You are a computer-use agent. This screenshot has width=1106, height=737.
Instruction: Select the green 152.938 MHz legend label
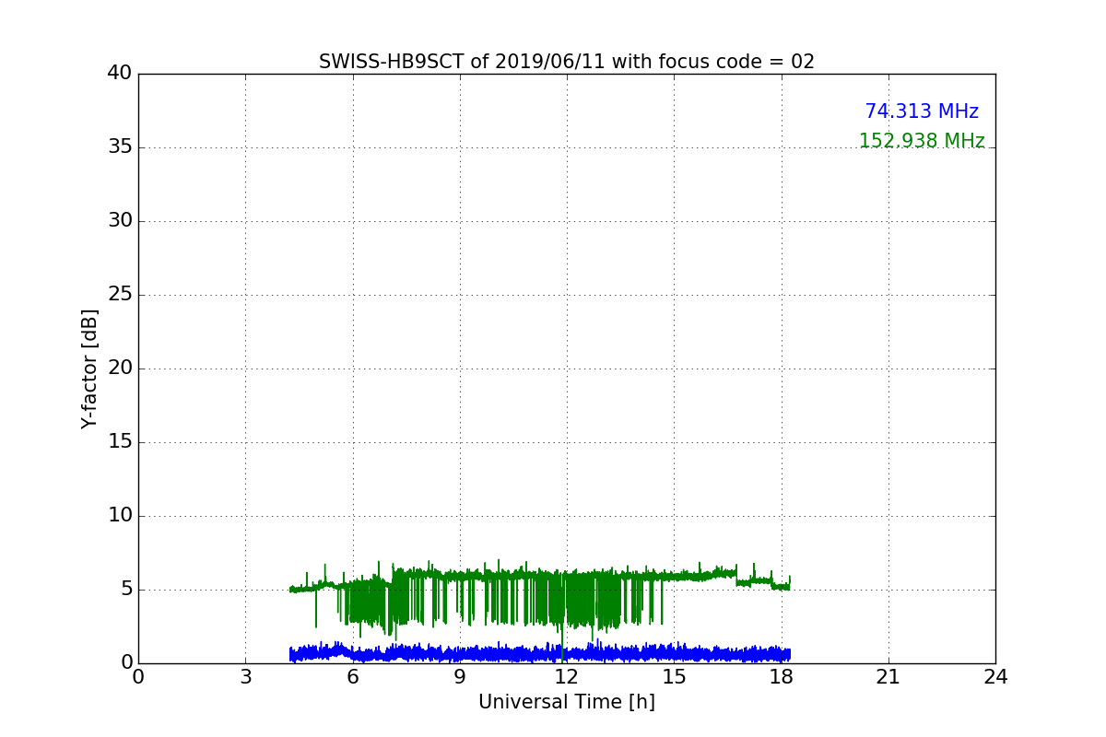[922, 141]
